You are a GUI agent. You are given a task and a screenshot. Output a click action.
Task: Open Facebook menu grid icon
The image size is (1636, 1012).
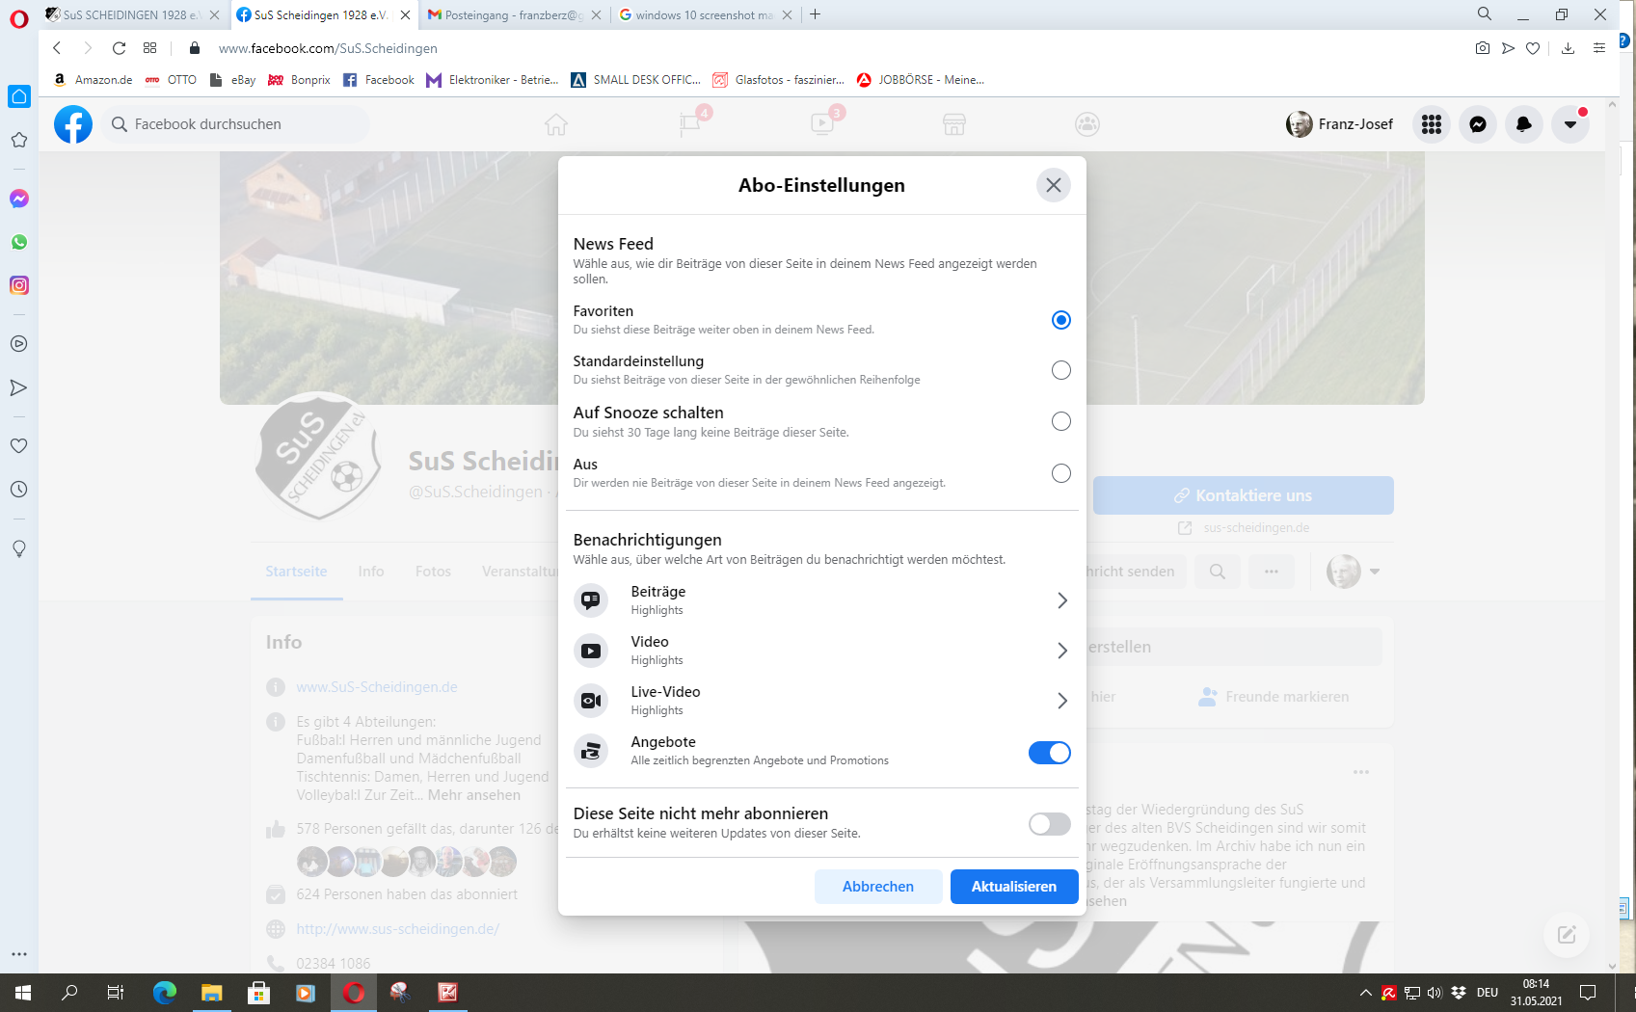tap(1432, 124)
